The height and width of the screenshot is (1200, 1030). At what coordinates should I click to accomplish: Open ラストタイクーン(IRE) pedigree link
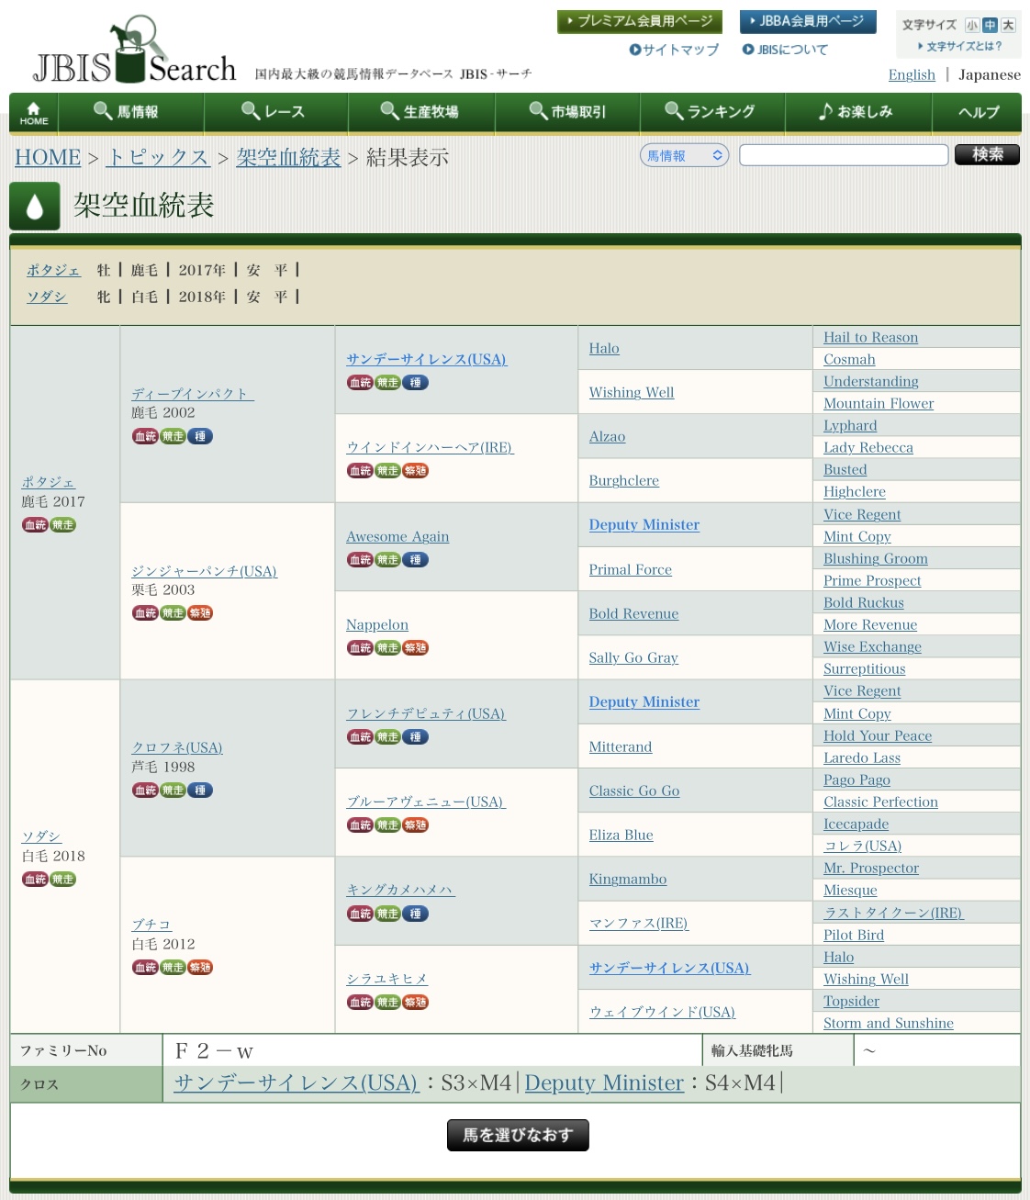(x=893, y=913)
